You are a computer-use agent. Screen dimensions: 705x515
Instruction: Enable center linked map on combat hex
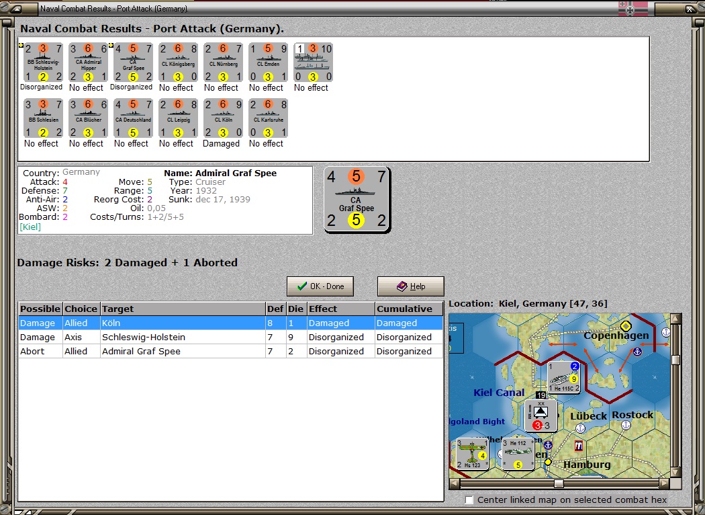click(x=469, y=500)
